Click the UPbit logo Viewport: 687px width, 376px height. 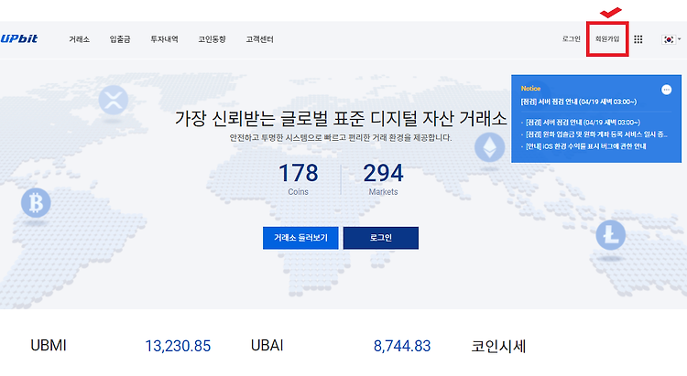point(19,38)
